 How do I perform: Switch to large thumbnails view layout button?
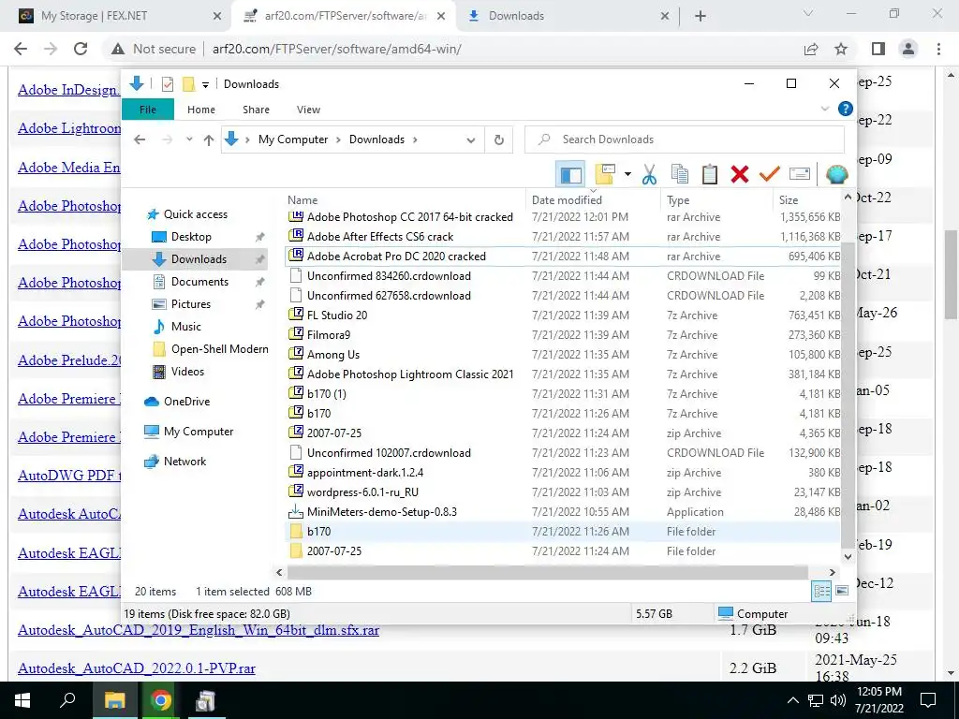(x=842, y=591)
